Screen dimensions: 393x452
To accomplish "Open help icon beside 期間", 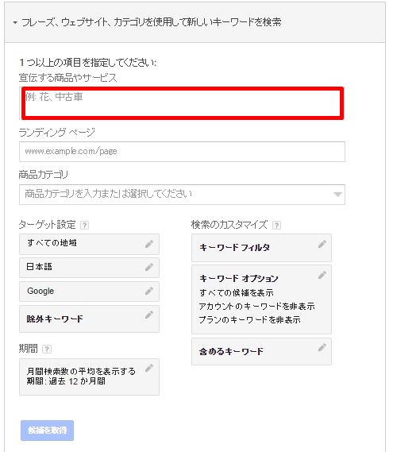I will coord(47,349).
